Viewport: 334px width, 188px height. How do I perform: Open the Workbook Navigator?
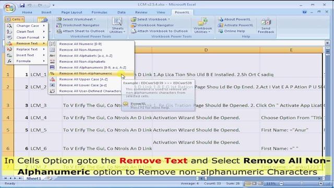152,25
